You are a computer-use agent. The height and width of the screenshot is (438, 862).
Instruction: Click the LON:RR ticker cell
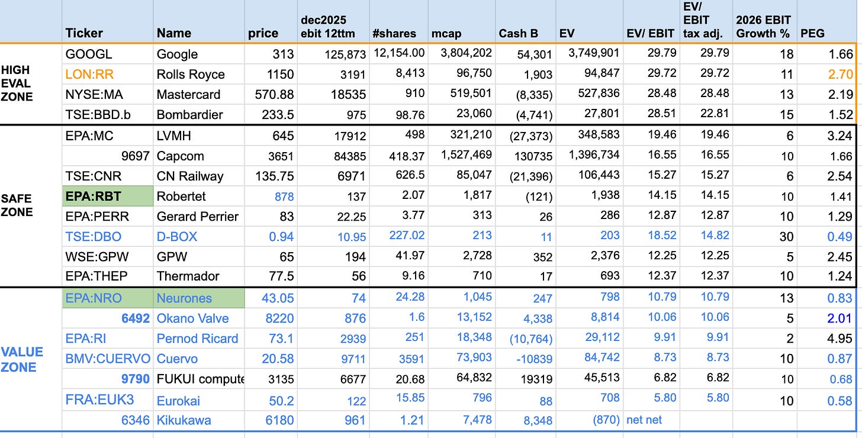tap(107, 75)
